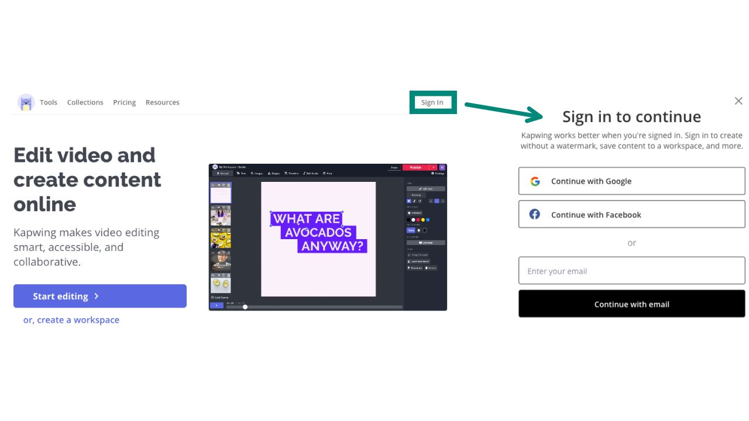Toggle the Bold formatting button
Screen dimensions: 749x421
[x=409, y=201]
